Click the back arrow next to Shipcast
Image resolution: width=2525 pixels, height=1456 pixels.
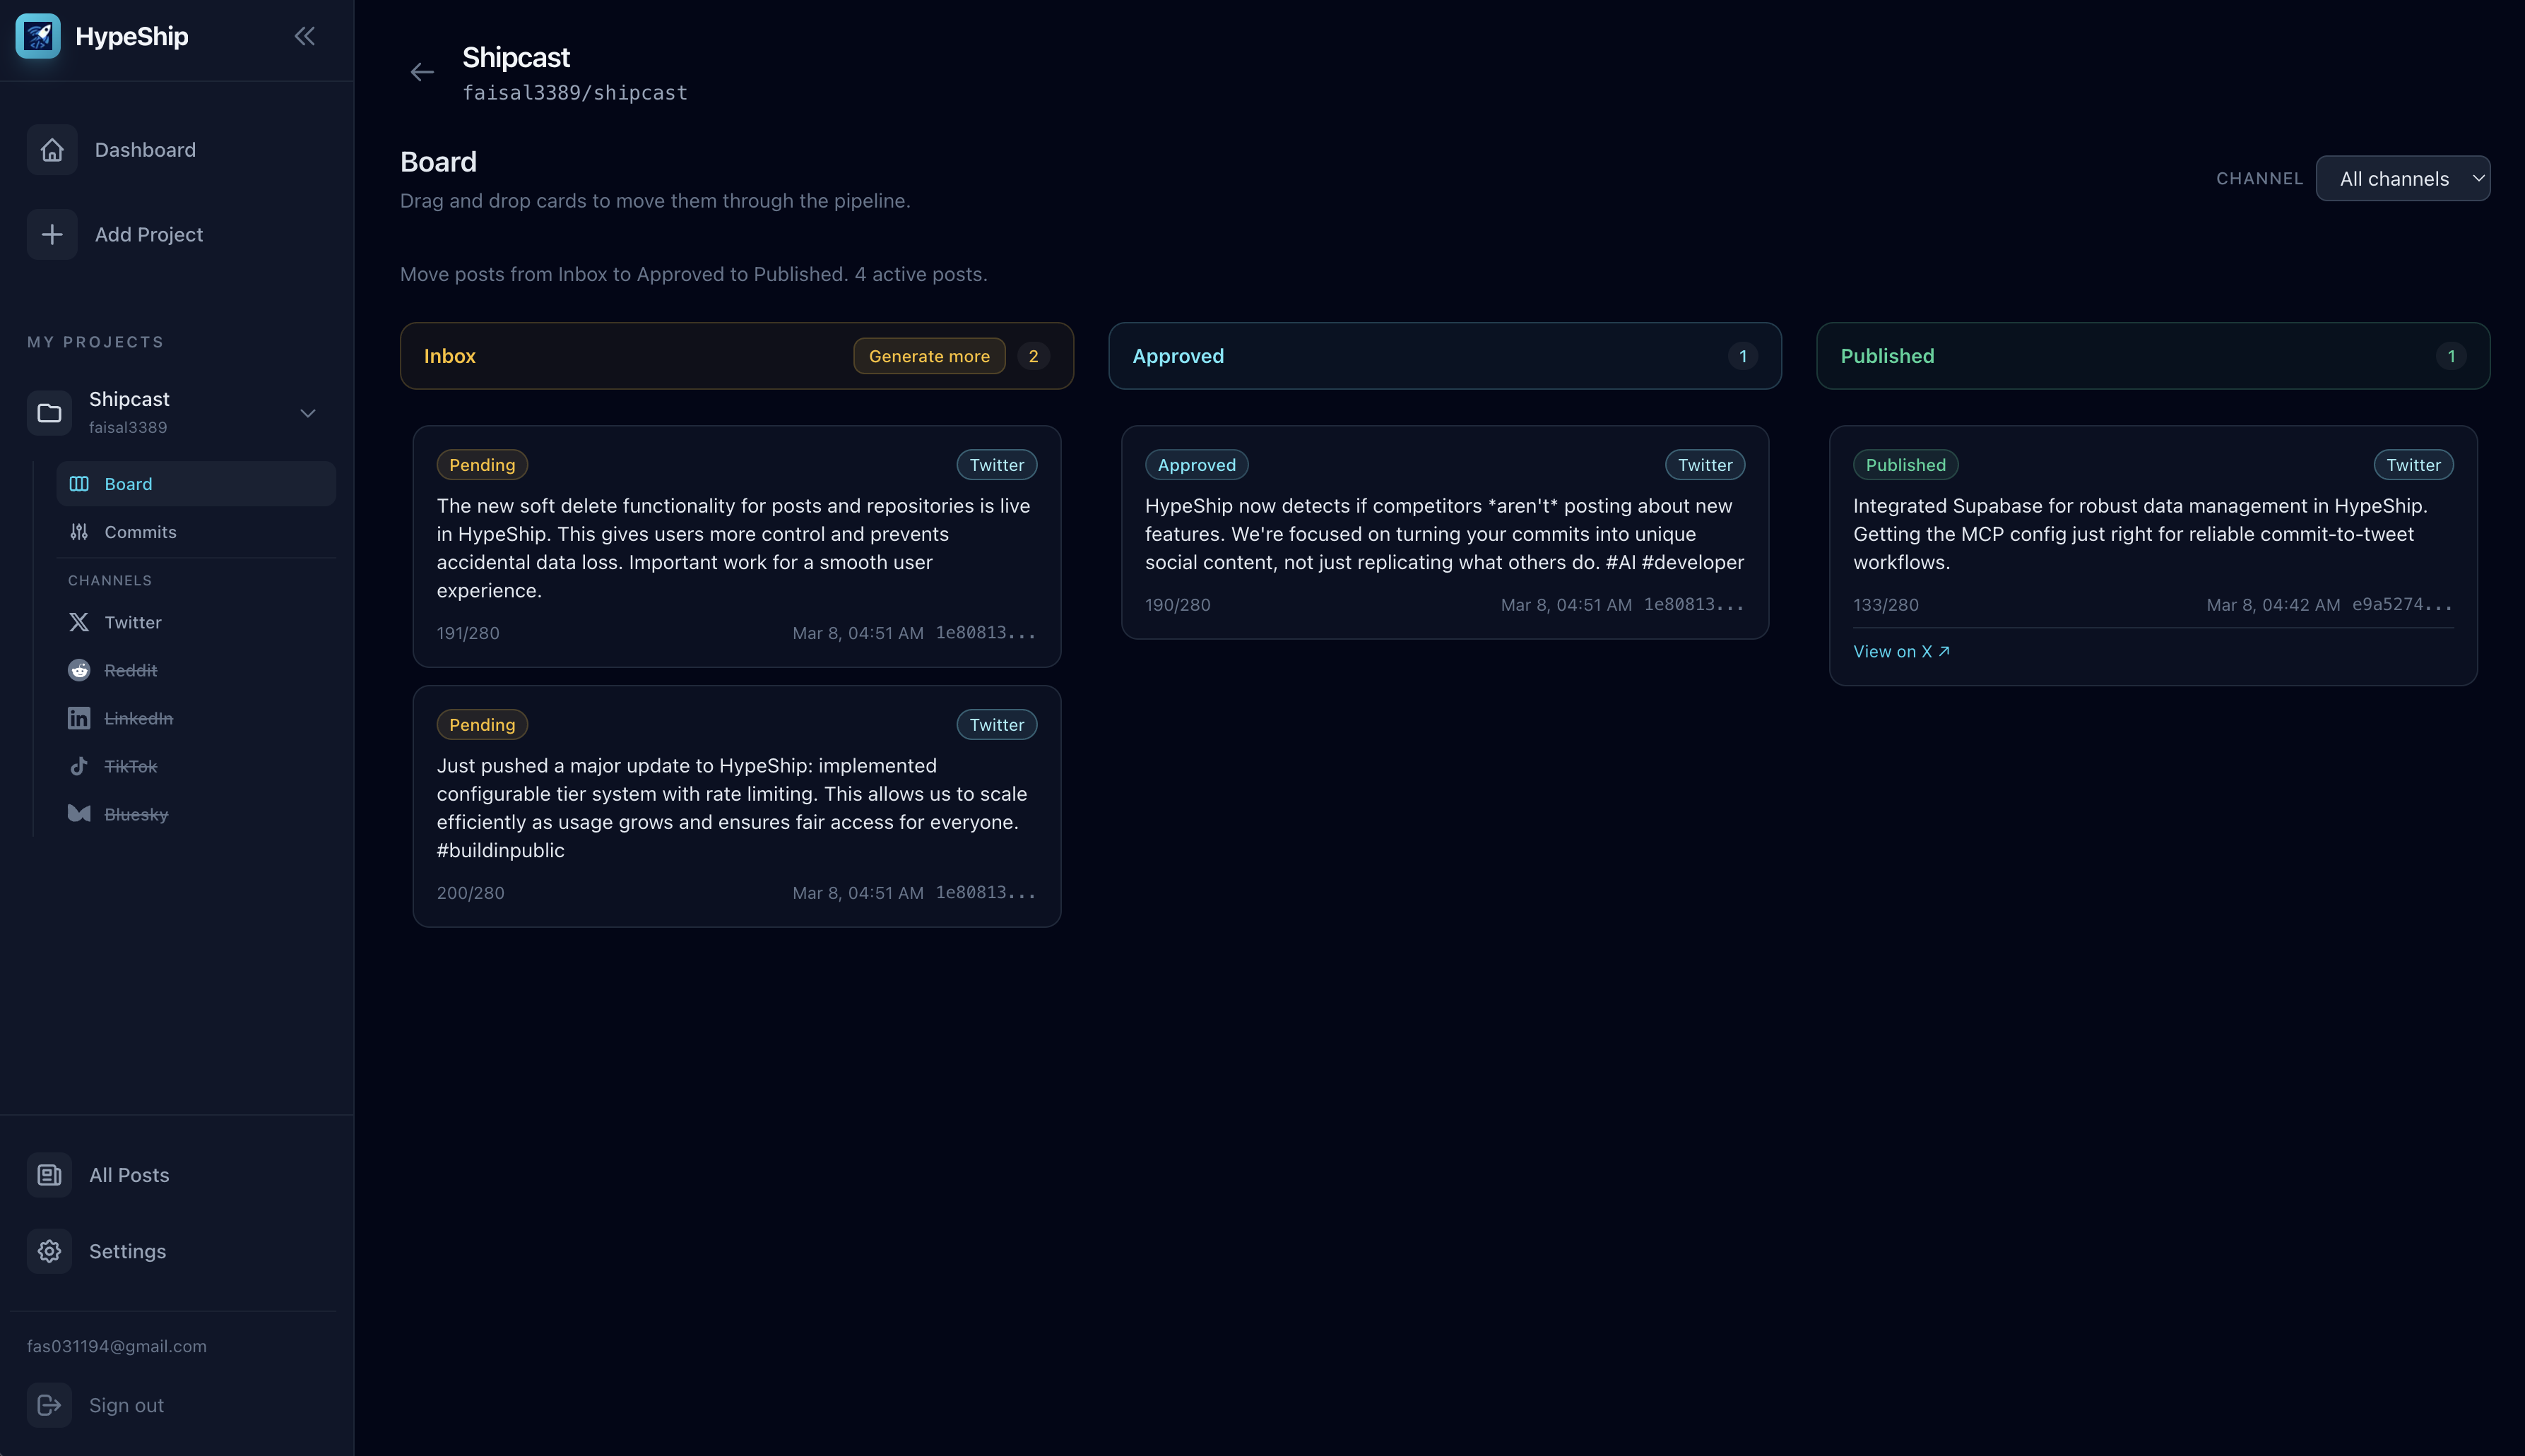coord(422,71)
